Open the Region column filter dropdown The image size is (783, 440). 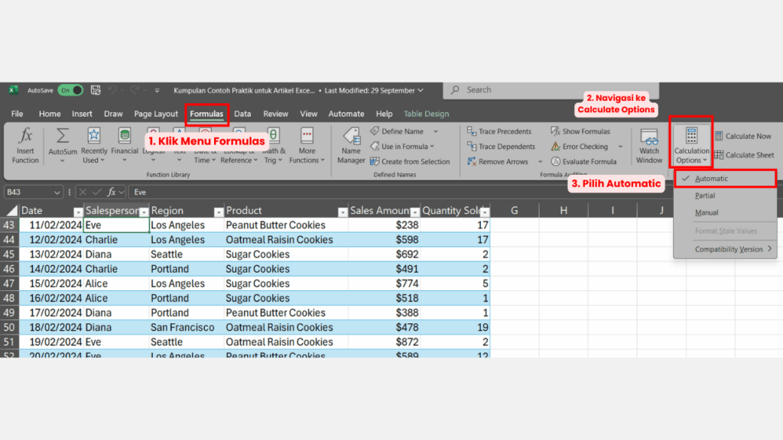219,212
